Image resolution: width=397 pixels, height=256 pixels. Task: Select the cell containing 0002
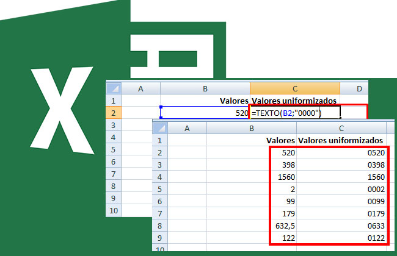[x=341, y=189]
